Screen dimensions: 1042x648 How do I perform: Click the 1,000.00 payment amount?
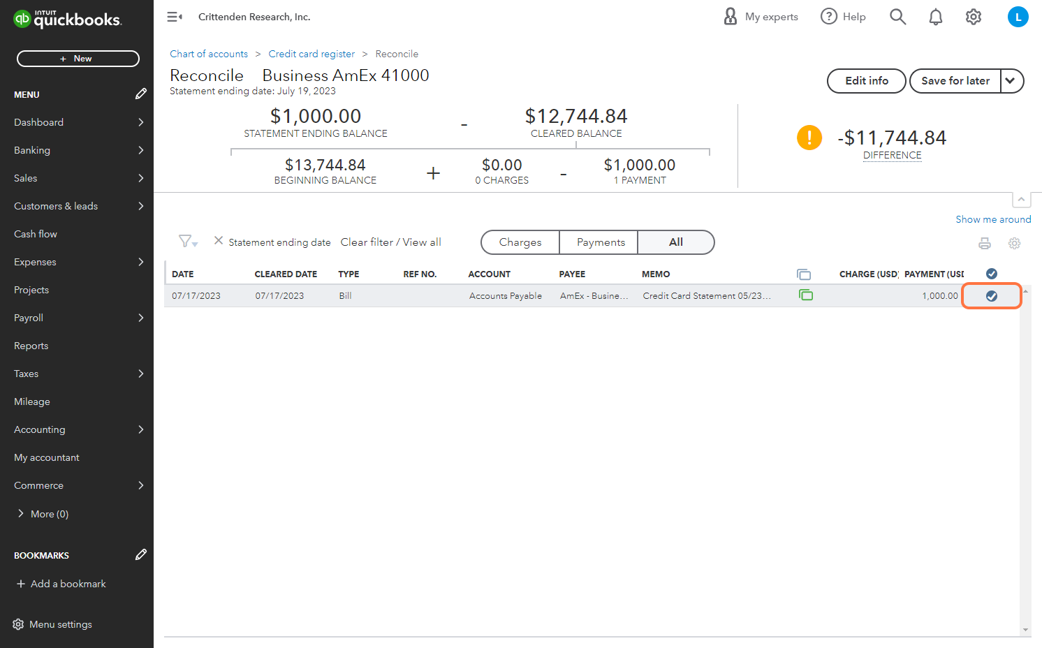(x=940, y=296)
